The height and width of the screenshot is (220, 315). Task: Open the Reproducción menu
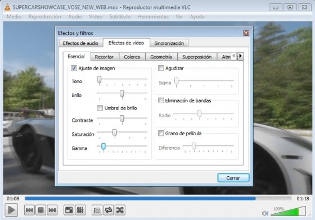click(x=44, y=17)
